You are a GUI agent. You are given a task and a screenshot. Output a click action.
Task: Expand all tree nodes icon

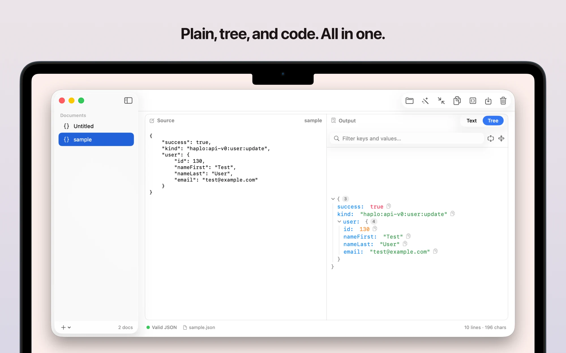click(491, 138)
